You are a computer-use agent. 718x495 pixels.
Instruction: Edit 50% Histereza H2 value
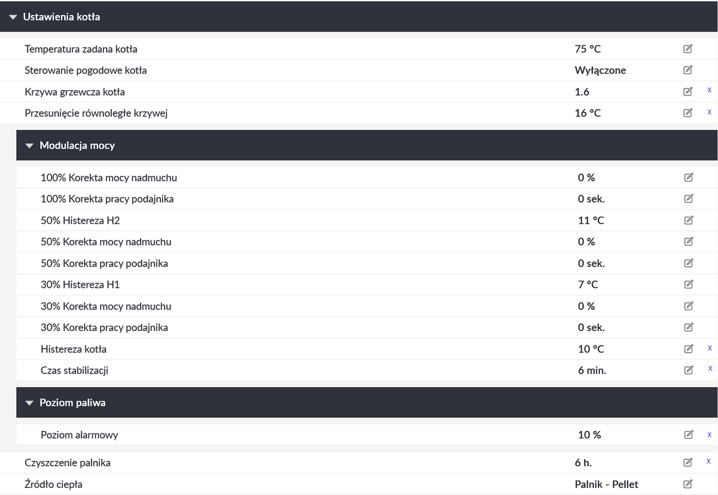tap(688, 220)
